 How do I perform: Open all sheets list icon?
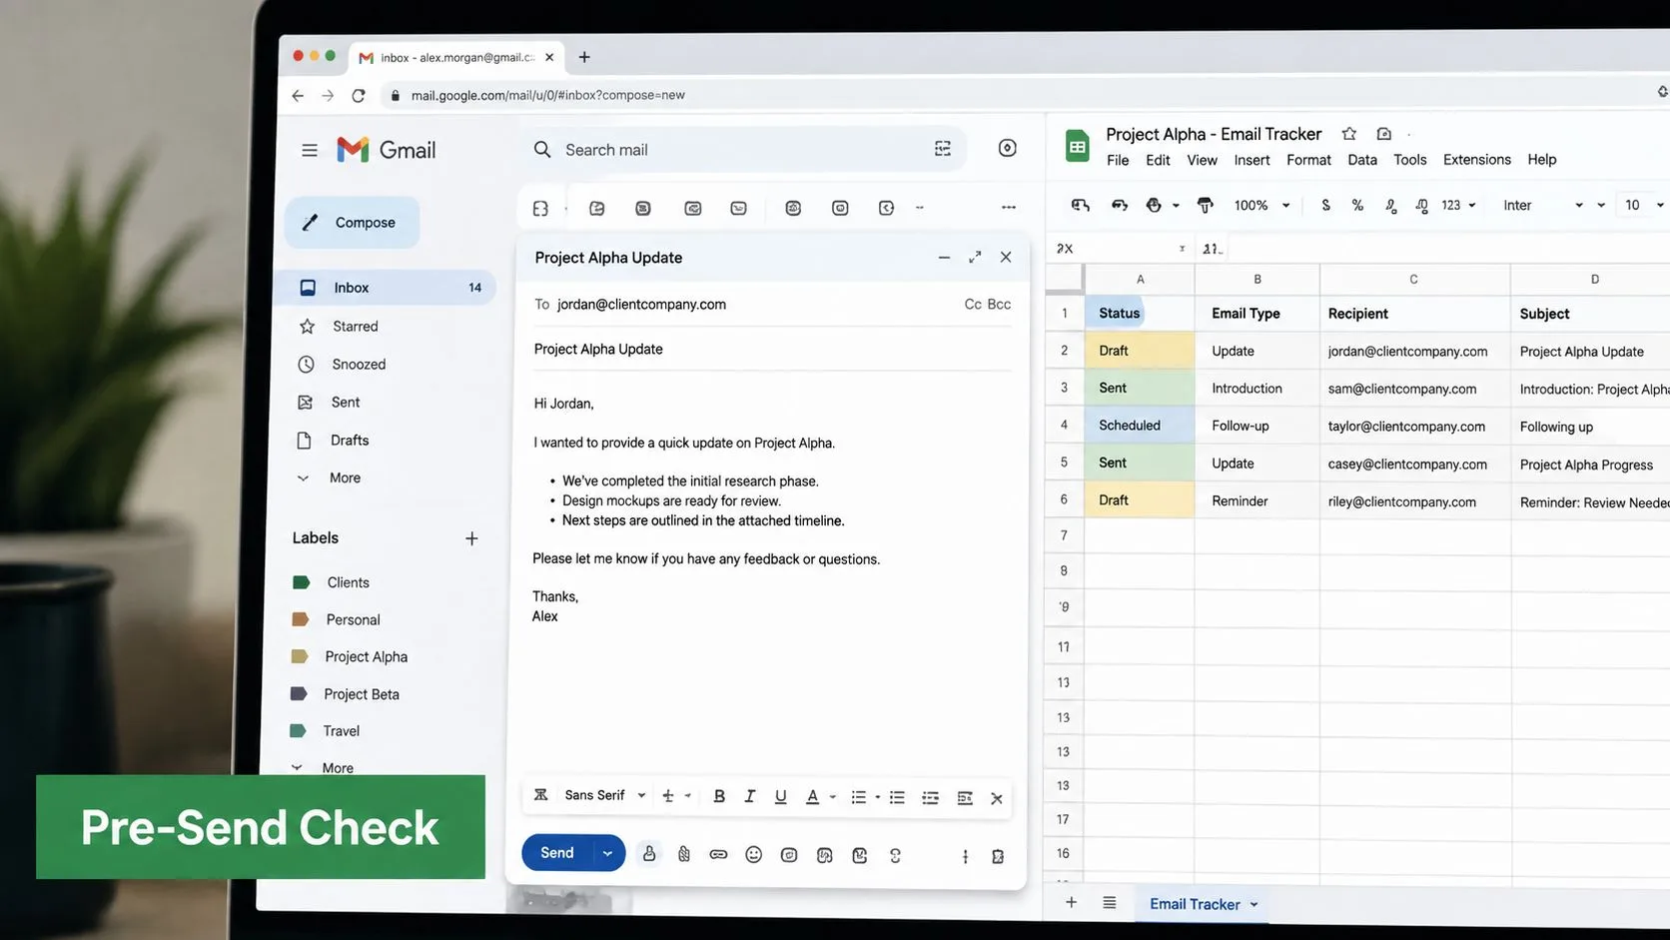(1109, 903)
